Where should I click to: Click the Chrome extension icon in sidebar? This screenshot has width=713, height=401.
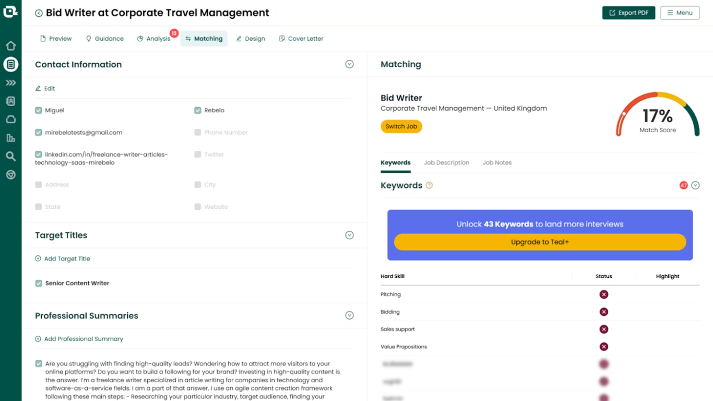tap(10, 175)
